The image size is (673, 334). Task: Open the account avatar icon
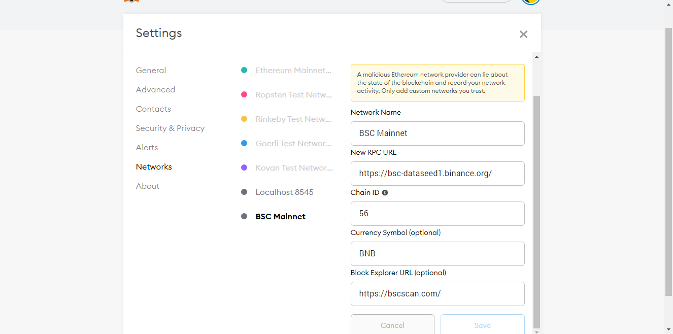point(530,2)
